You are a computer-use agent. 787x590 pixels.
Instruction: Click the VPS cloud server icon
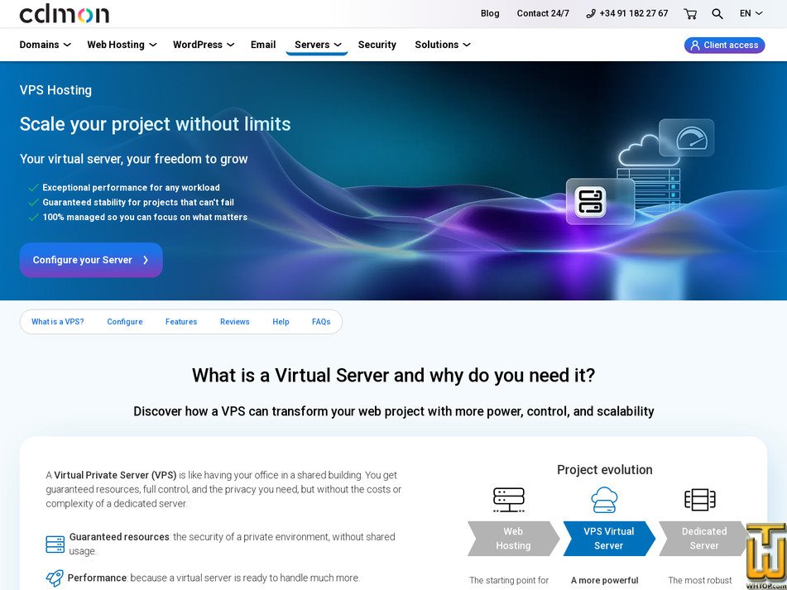point(605,500)
